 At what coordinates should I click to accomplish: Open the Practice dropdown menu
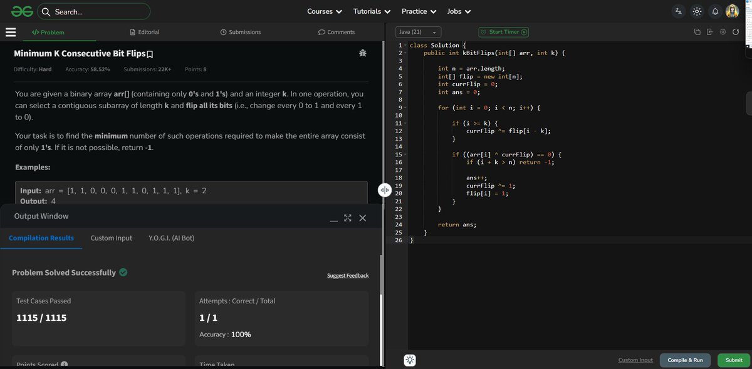(419, 11)
